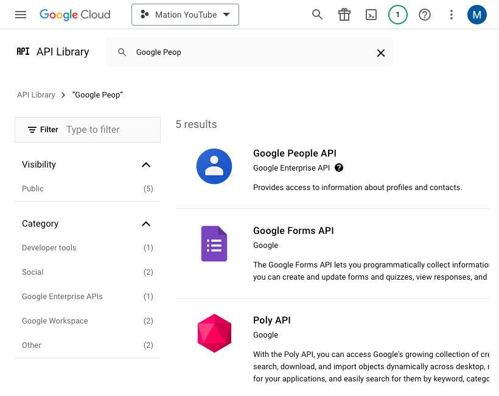Filter by Google Workspace category
The height and width of the screenshot is (396, 499).
coord(88,321)
